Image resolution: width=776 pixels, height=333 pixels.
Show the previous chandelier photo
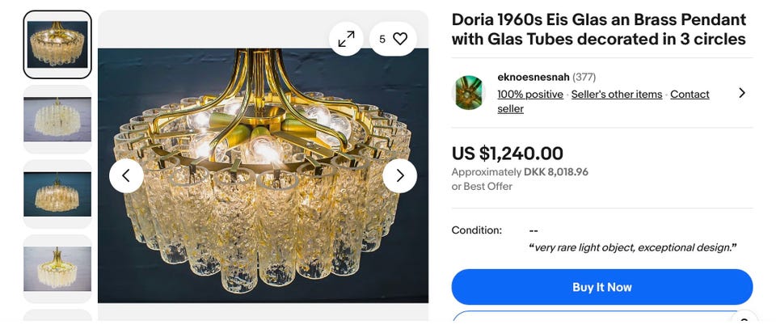click(126, 175)
